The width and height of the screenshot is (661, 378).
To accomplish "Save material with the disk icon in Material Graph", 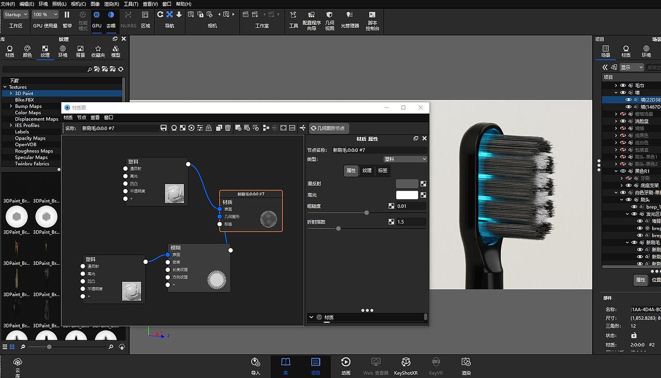I will point(164,128).
